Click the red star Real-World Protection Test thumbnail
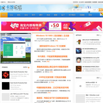 tap(6, 75)
